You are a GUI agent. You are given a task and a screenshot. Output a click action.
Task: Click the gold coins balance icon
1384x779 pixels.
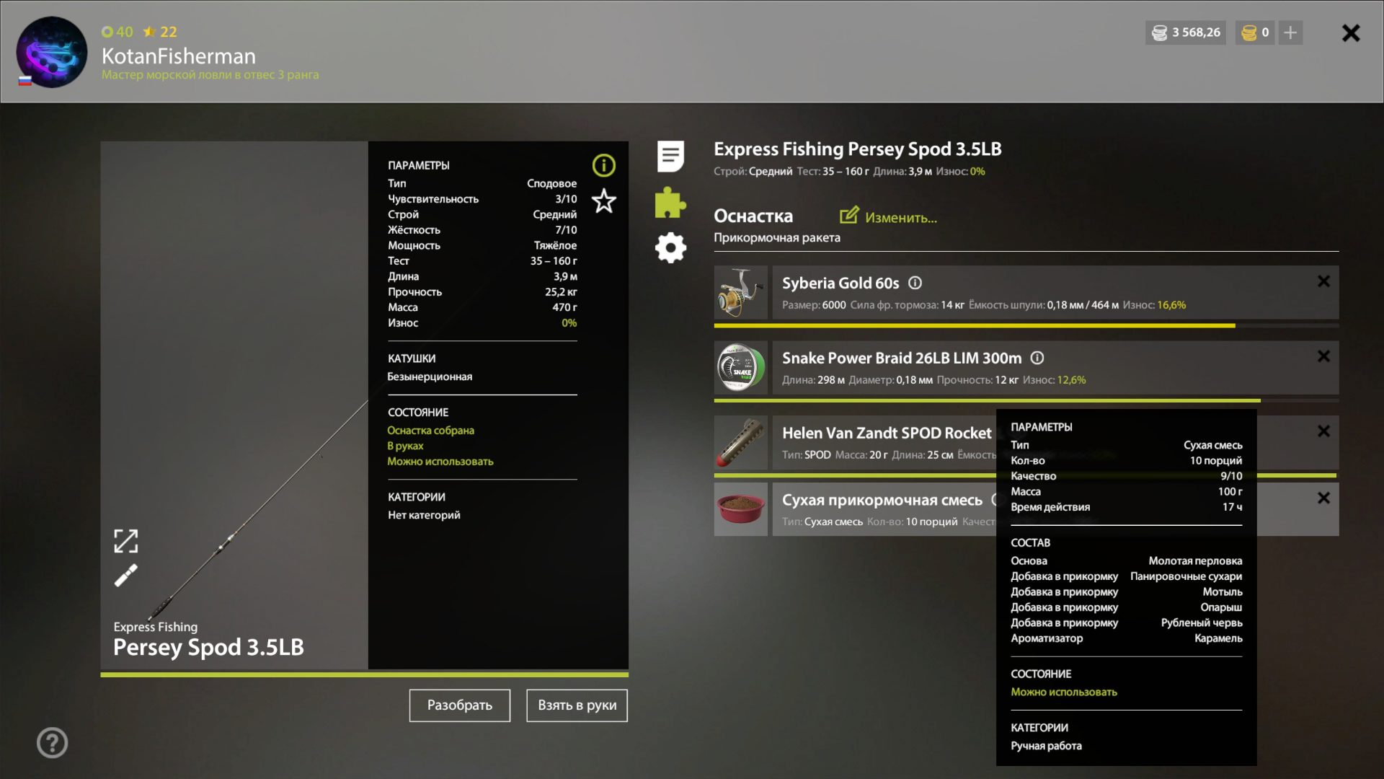[x=1248, y=32]
